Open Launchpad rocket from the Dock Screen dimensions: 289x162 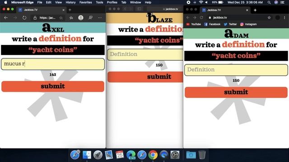98,155
